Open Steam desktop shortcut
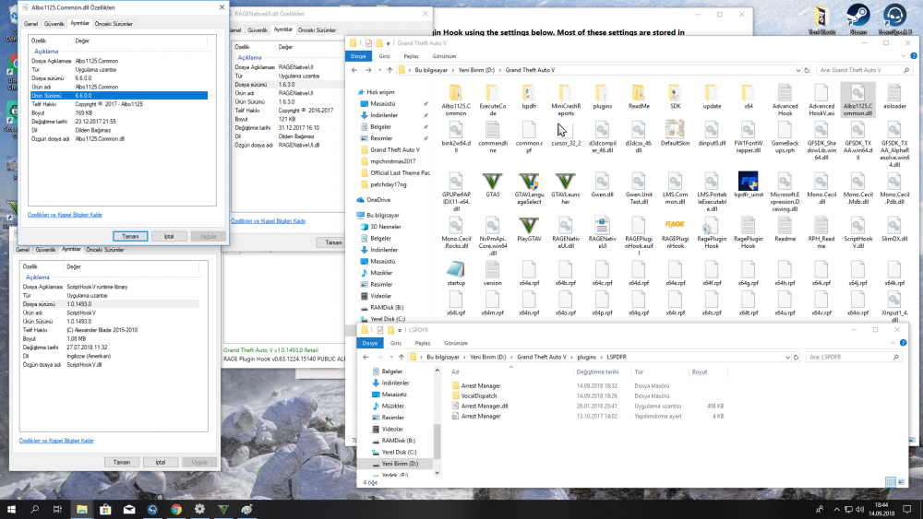 (857, 18)
